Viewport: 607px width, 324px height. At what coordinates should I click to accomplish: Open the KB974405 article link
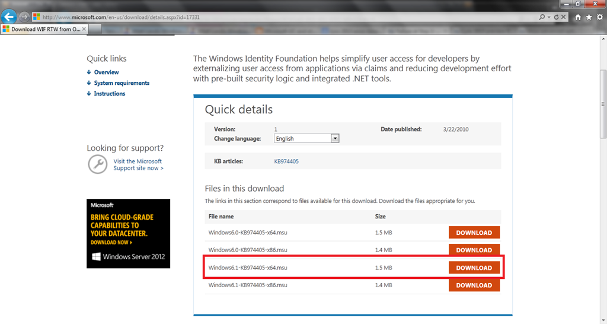click(x=286, y=161)
